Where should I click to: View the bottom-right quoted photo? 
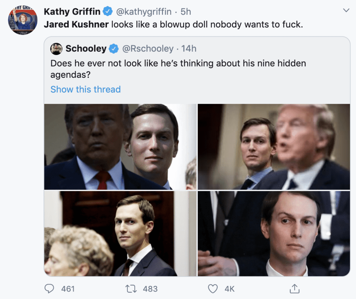pyautogui.click(x=274, y=233)
